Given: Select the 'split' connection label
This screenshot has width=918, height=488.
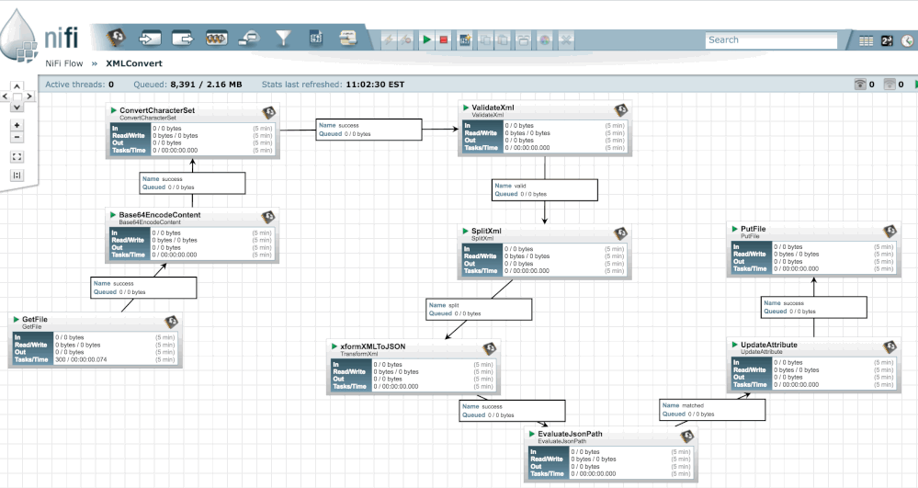Looking at the screenshot, I should tap(479, 310).
